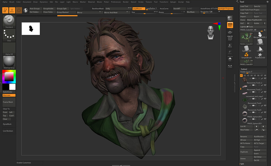
Task: Select the white secondary color swatch
Action: coord(12,87)
